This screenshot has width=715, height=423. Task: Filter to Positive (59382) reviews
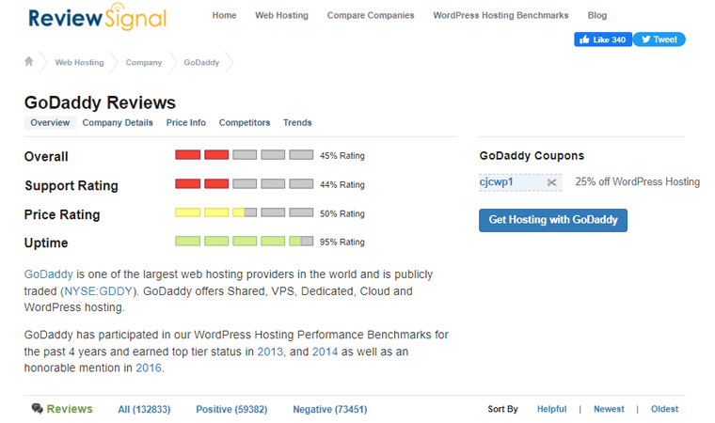[x=231, y=409]
